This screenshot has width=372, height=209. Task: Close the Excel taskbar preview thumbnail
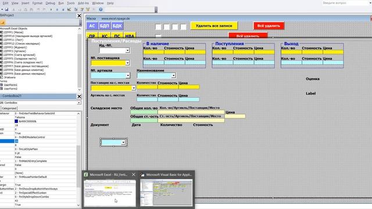point(134,174)
